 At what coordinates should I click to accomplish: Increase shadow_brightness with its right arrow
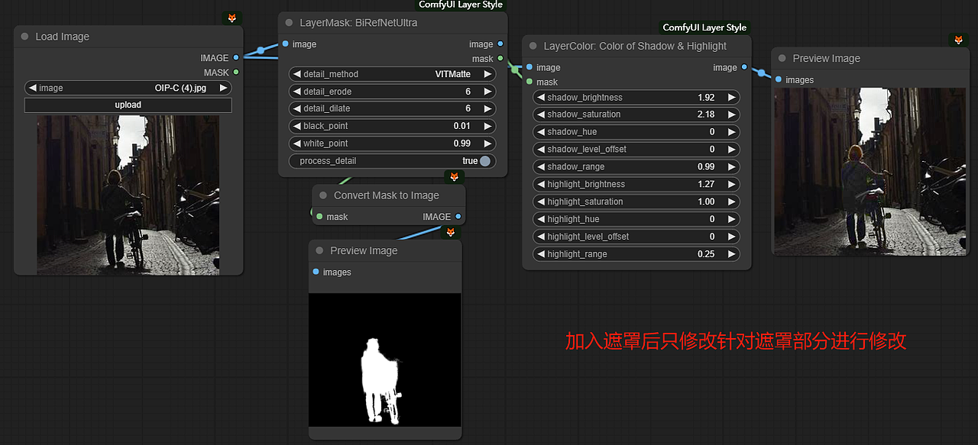tap(731, 97)
